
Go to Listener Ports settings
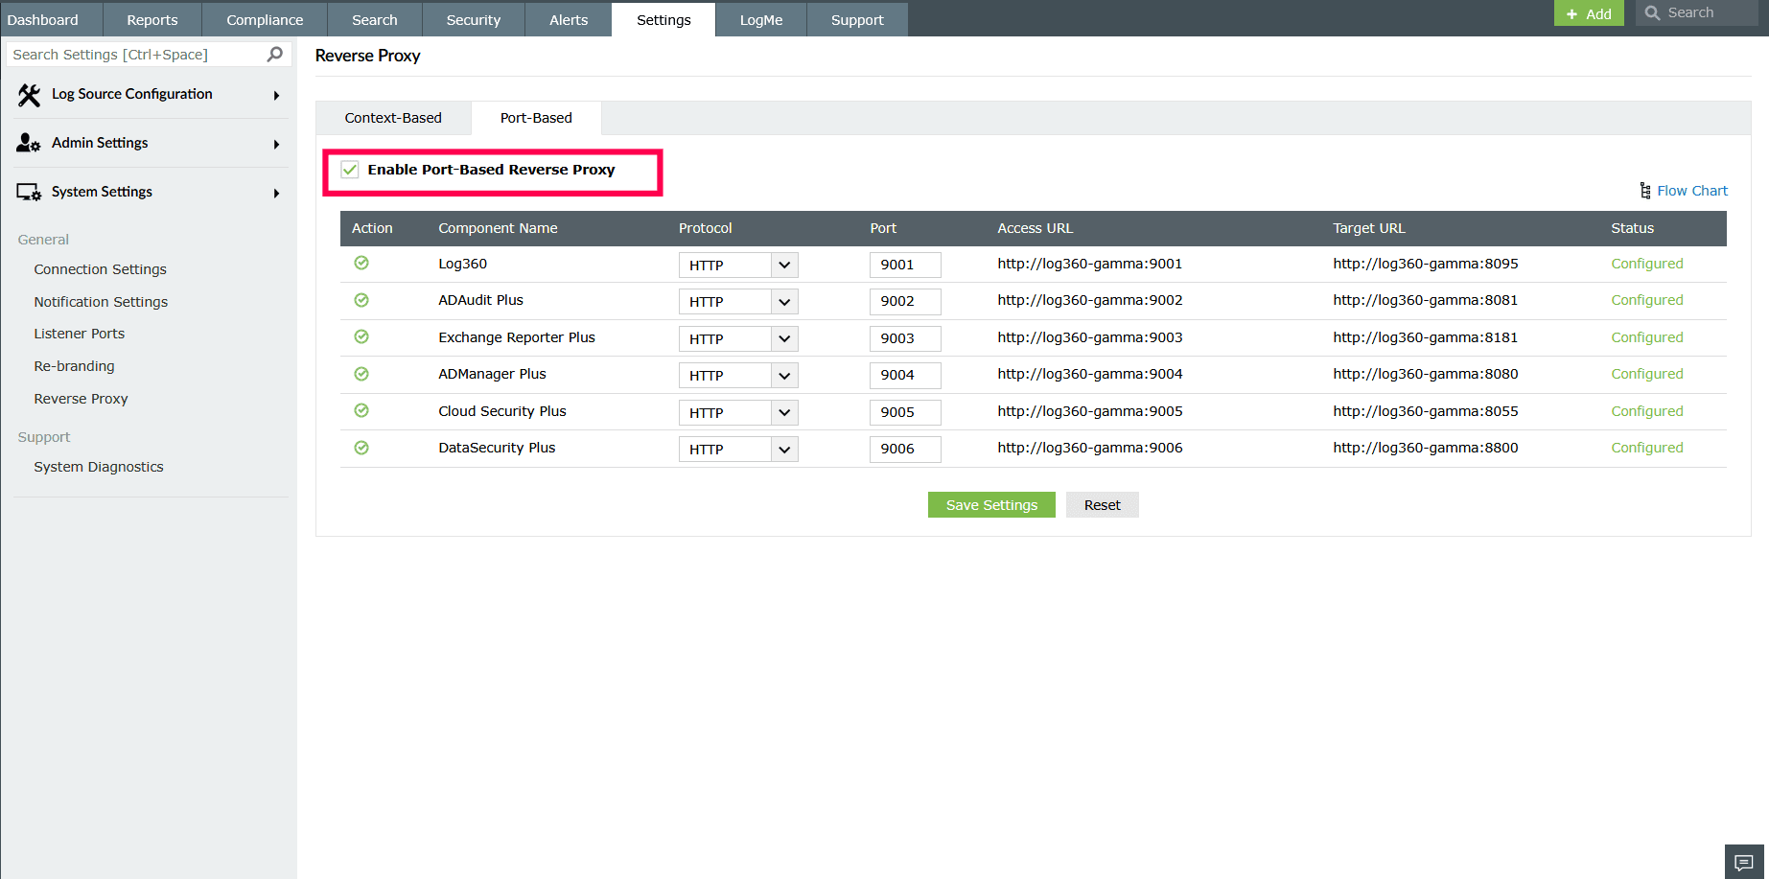coord(80,334)
